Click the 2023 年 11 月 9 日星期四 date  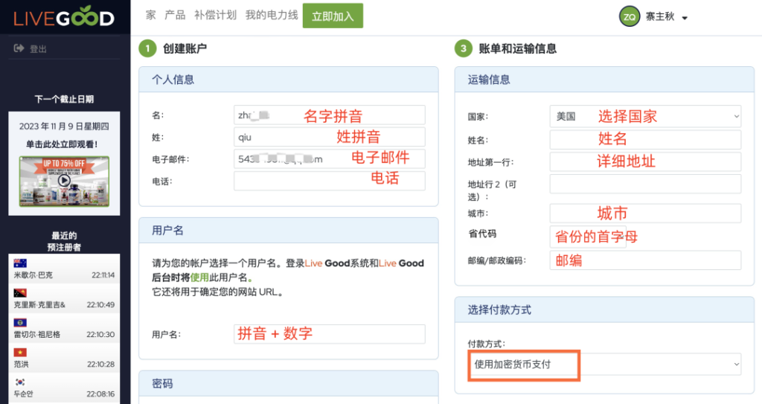tap(64, 126)
